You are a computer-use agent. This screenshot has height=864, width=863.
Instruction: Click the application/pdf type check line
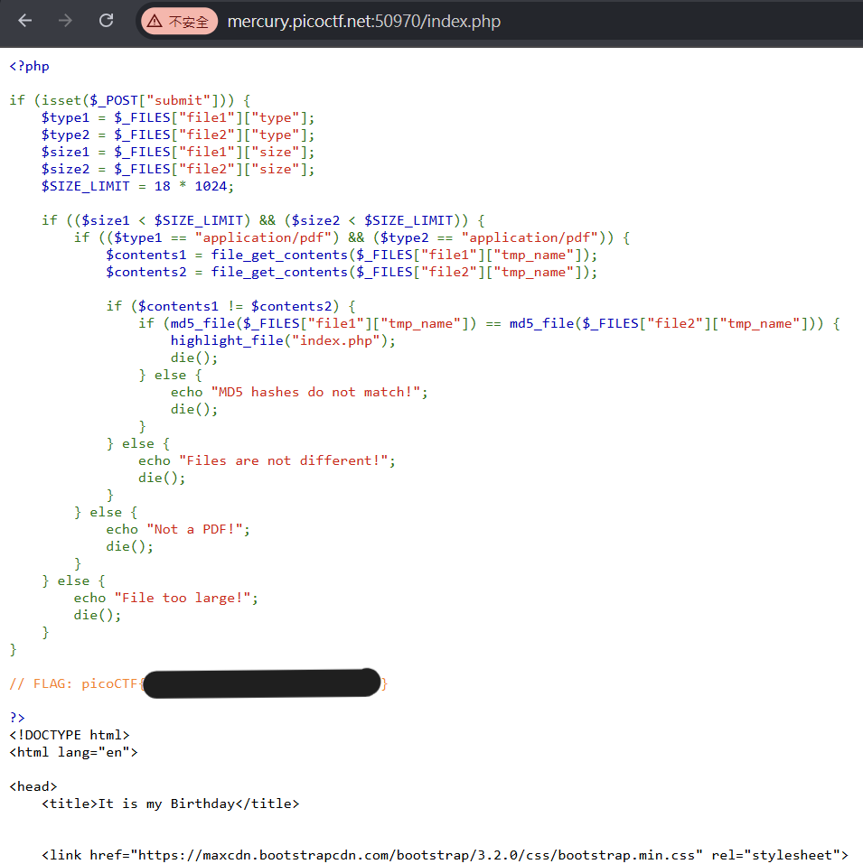tap(352, 237)
